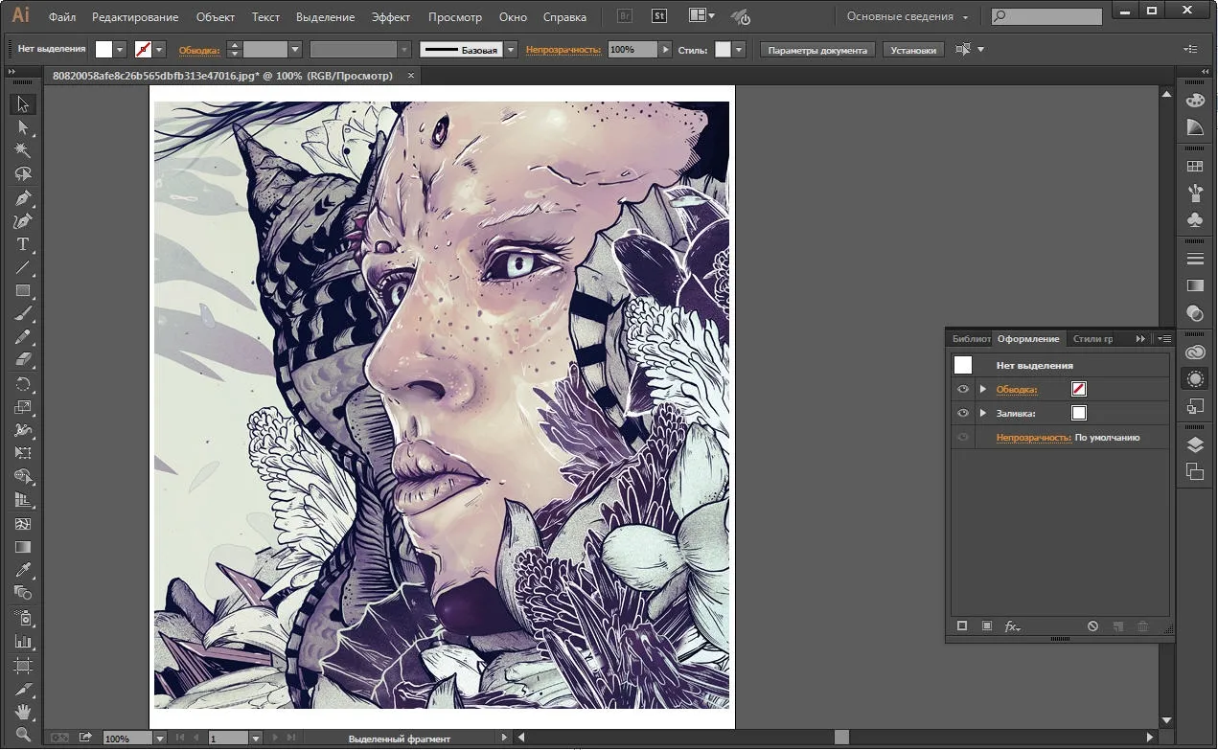Hide the Непрозрачность appearance row
This screenshot has width=1218, height=750.
point(963,438)
